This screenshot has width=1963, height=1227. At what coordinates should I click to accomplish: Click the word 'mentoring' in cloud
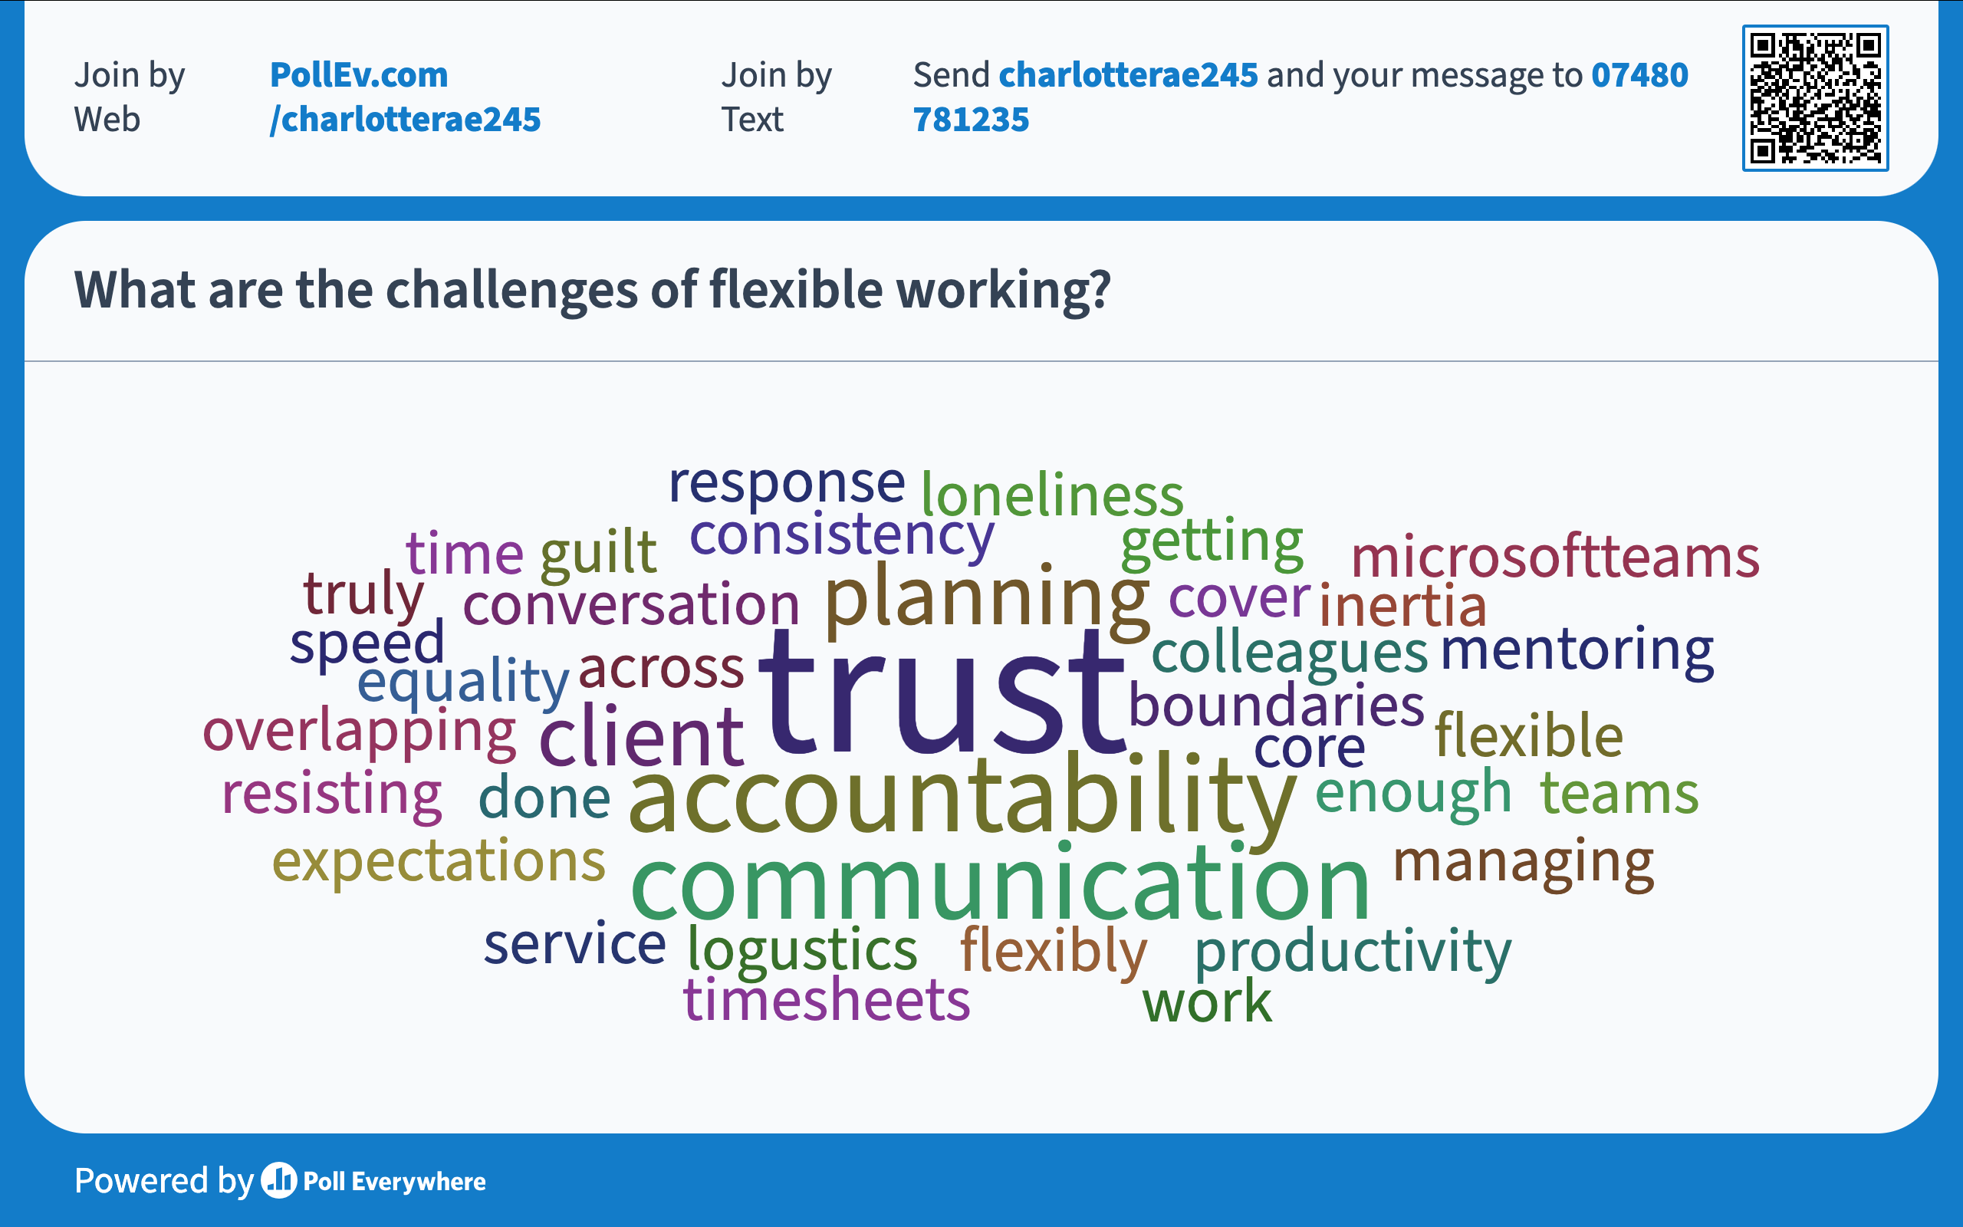[1576, 650]
